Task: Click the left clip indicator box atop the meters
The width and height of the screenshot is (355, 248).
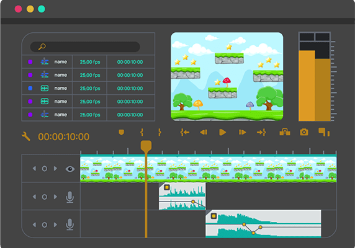Action: (x=307, y=37)
